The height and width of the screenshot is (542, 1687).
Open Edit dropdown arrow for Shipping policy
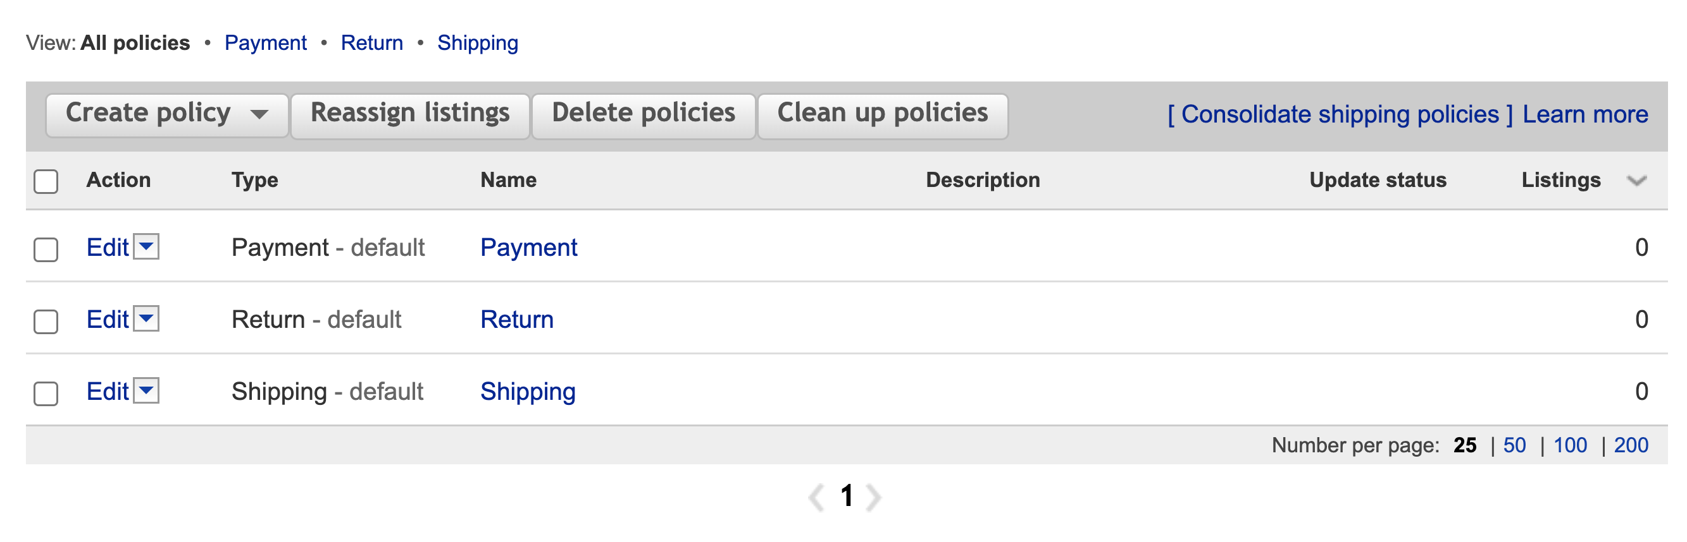[x=147, y=391]
